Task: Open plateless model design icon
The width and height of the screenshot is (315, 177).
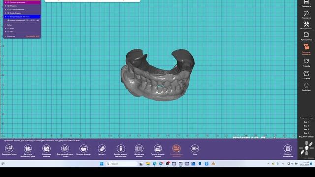Action: [121, 148]
